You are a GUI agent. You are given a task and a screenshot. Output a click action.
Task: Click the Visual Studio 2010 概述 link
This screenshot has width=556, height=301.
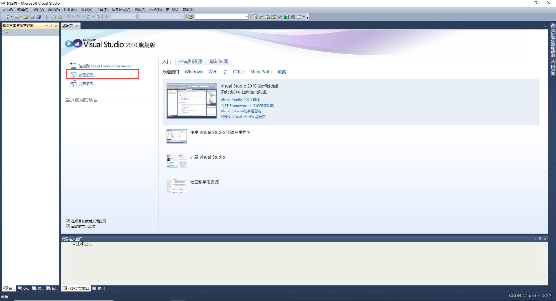pyautogui.click(x=240, y=100)
